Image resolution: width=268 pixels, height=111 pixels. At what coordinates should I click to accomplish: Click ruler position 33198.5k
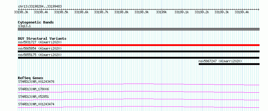(61, 12)
